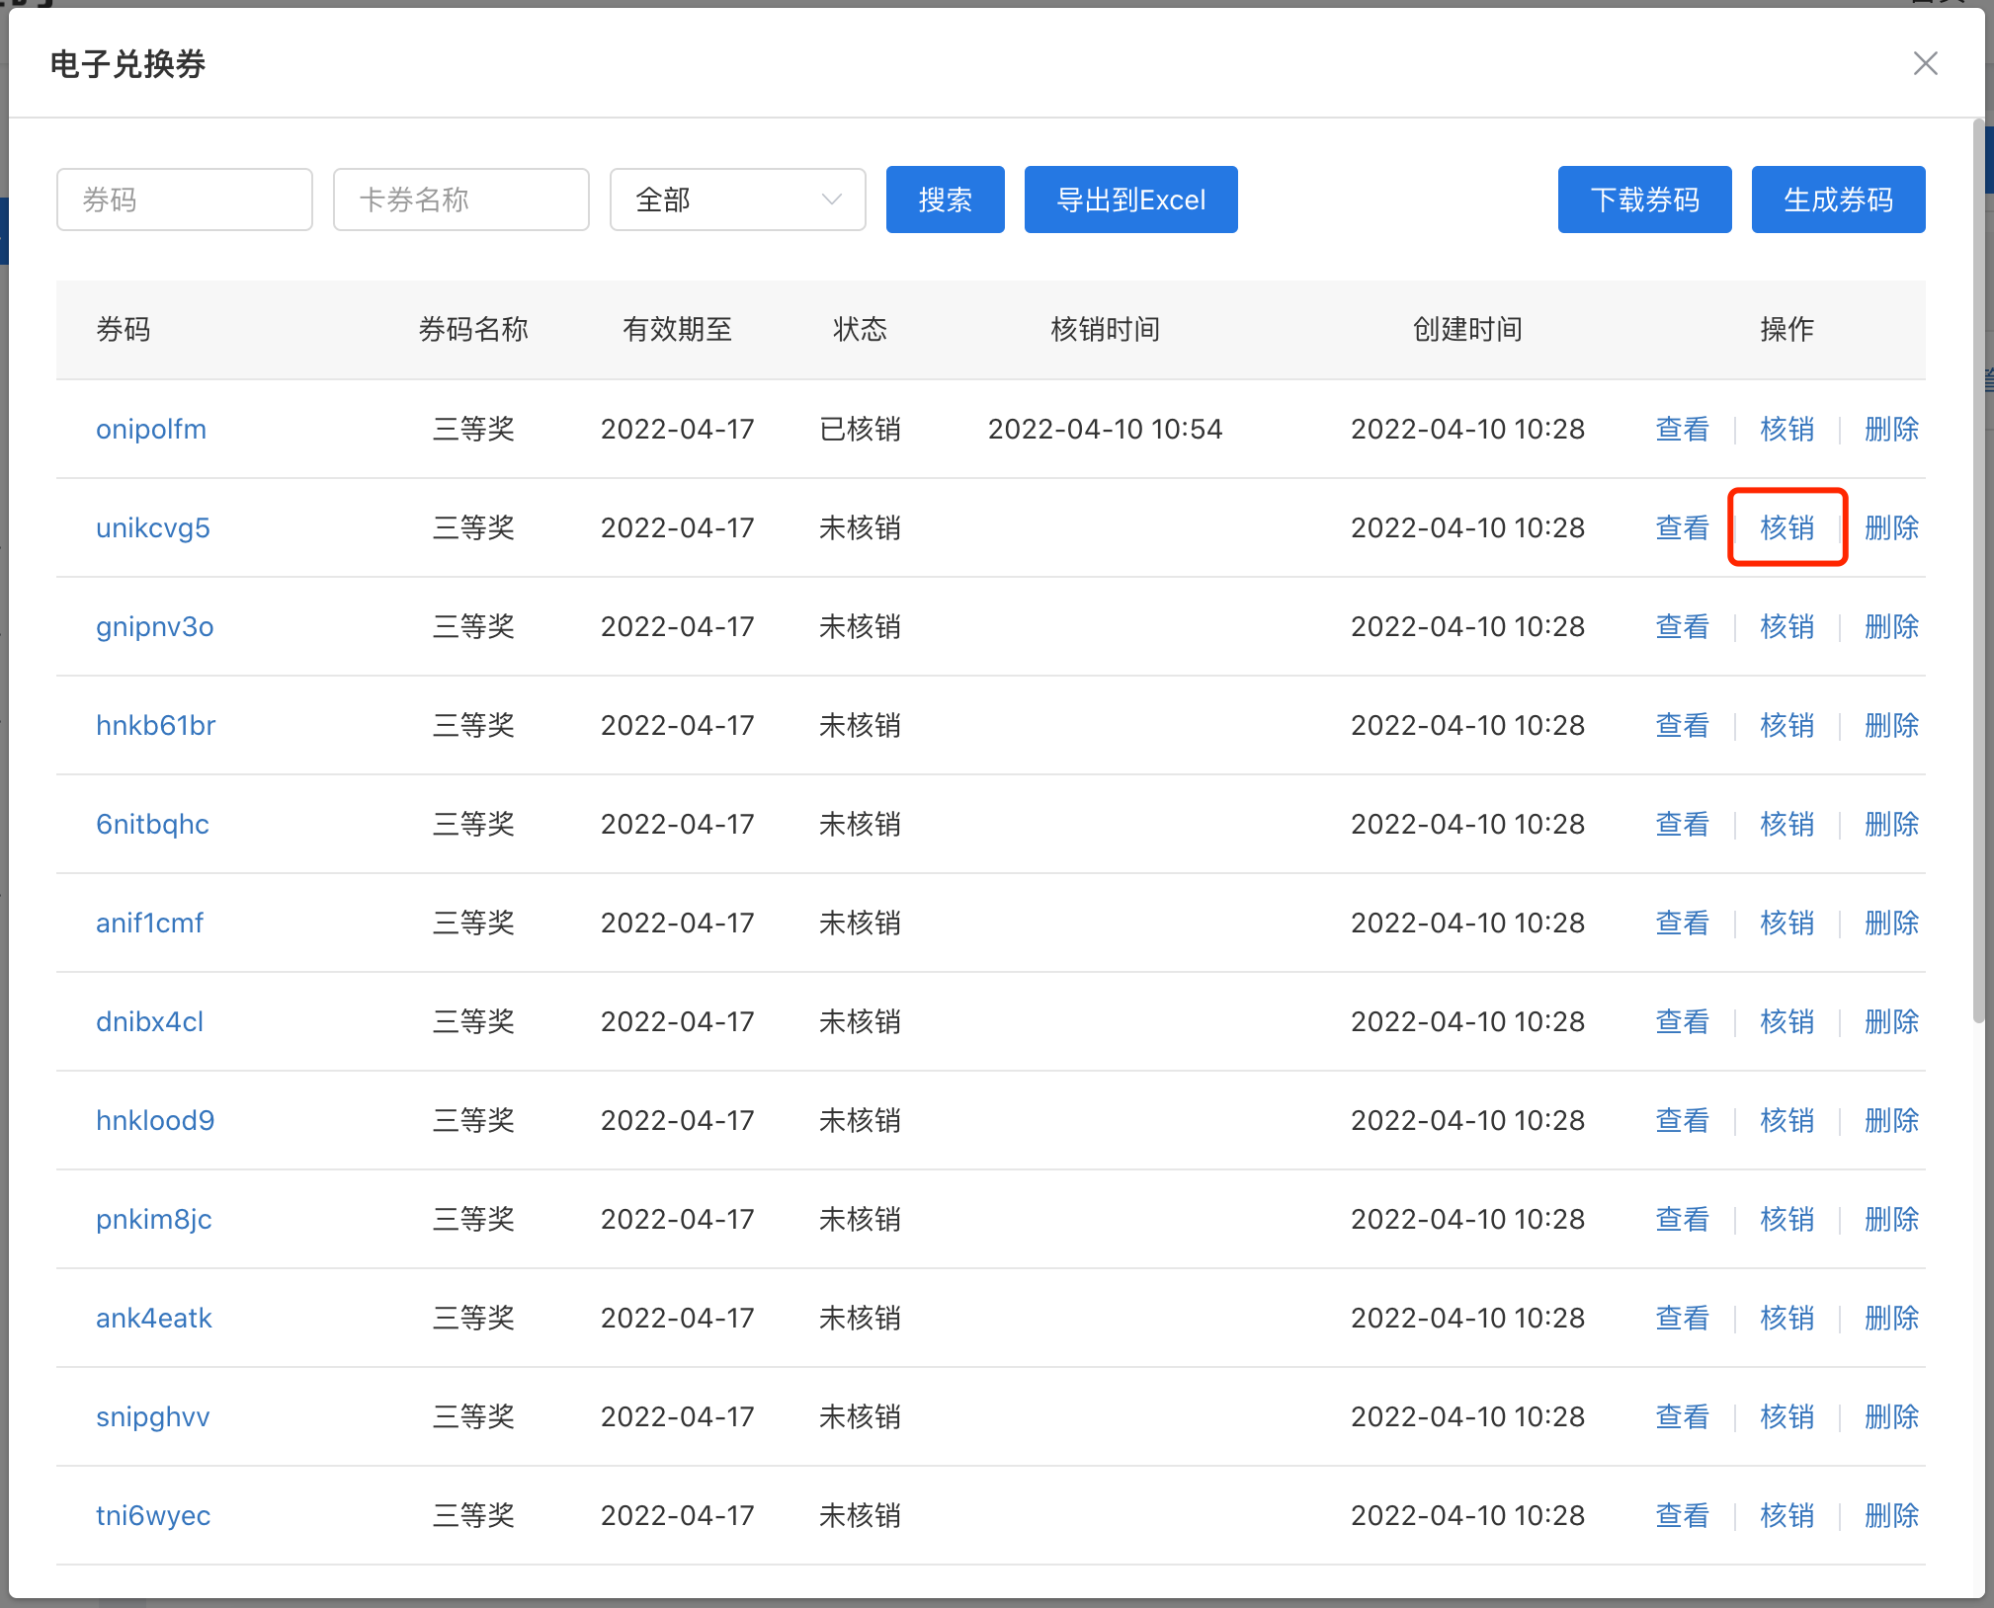The height and width of the screenshot is (1608, 1994).
Task: Click 核销 for ank4eatk row
Action: 1787,1318
